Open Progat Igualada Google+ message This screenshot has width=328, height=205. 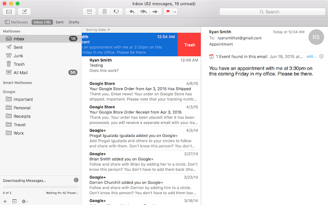point(141,138)
